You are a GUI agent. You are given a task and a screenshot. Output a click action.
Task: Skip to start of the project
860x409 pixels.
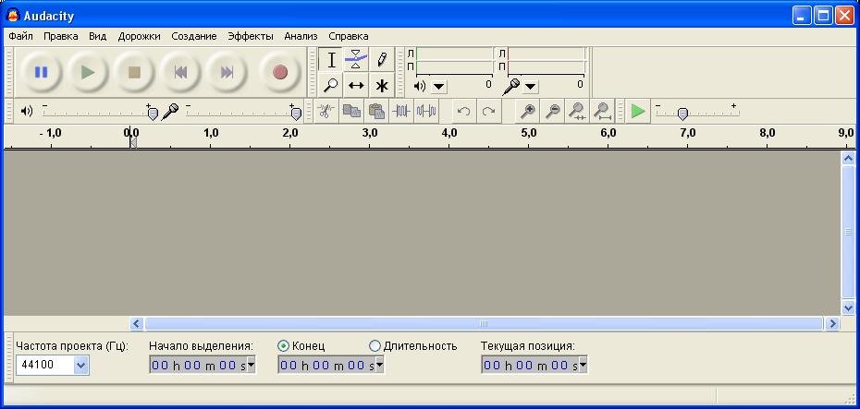[180, 72]
